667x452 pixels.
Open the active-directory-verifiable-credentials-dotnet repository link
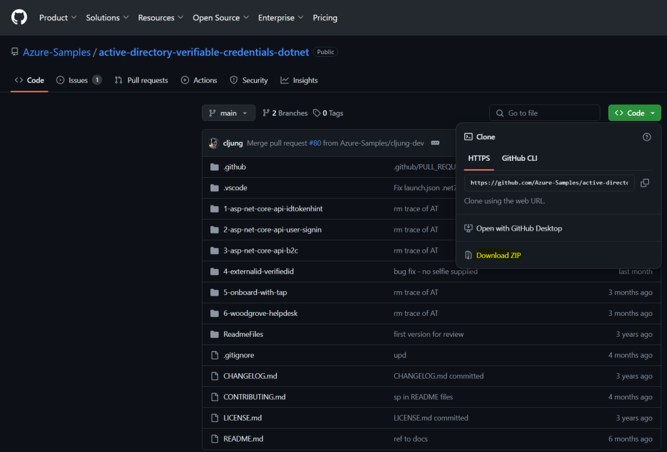(204, 52)
